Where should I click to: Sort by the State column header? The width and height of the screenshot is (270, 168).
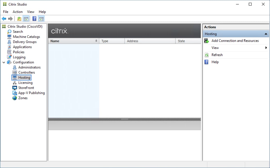[x=188, y=41]
